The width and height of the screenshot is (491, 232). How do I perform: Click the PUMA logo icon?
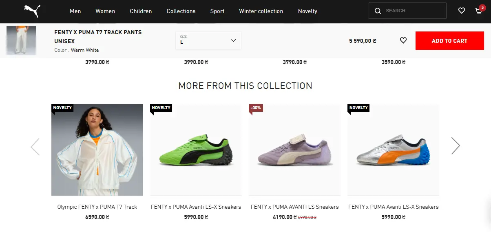(x=32, y=11)
